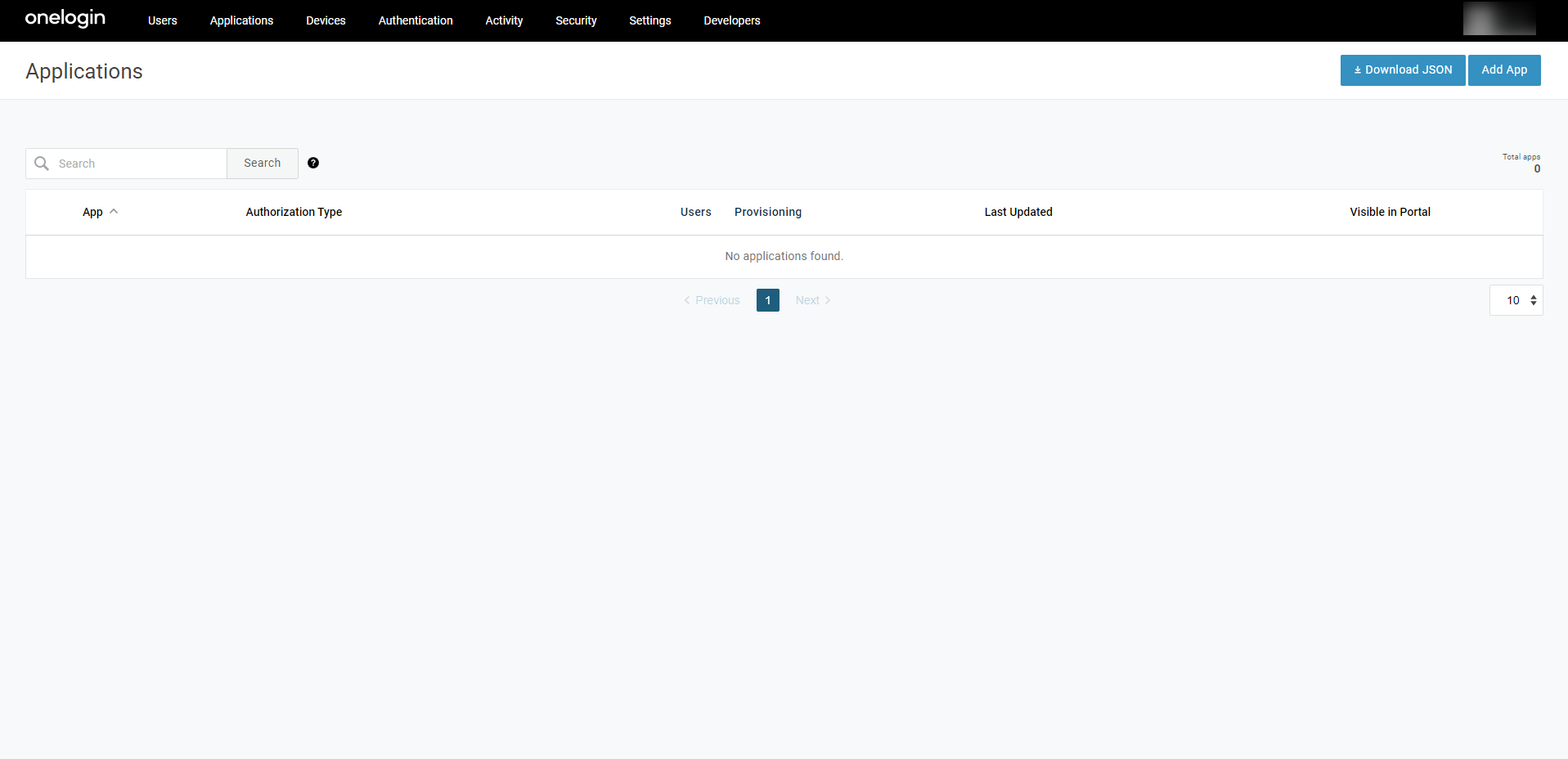Open the Applications menu
Screen dimensions: 1568x759
click(x=241, y=20)
